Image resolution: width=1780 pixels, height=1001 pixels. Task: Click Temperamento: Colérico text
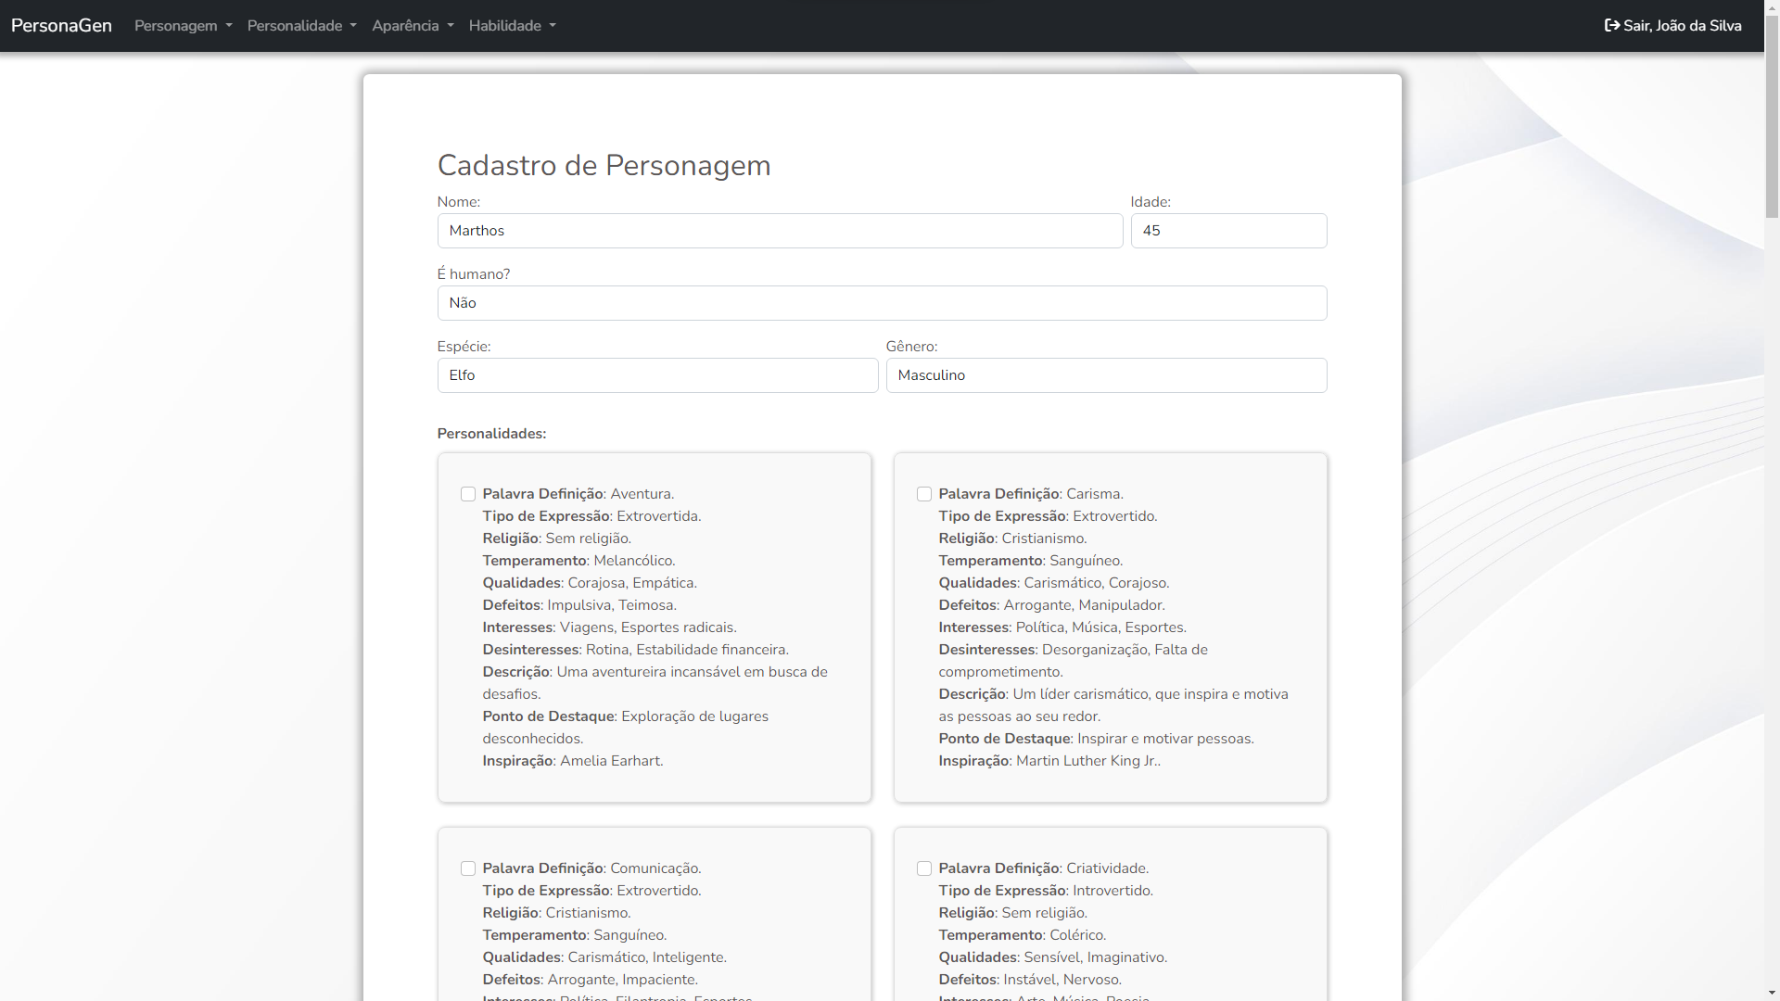[x=1022, y=935]
